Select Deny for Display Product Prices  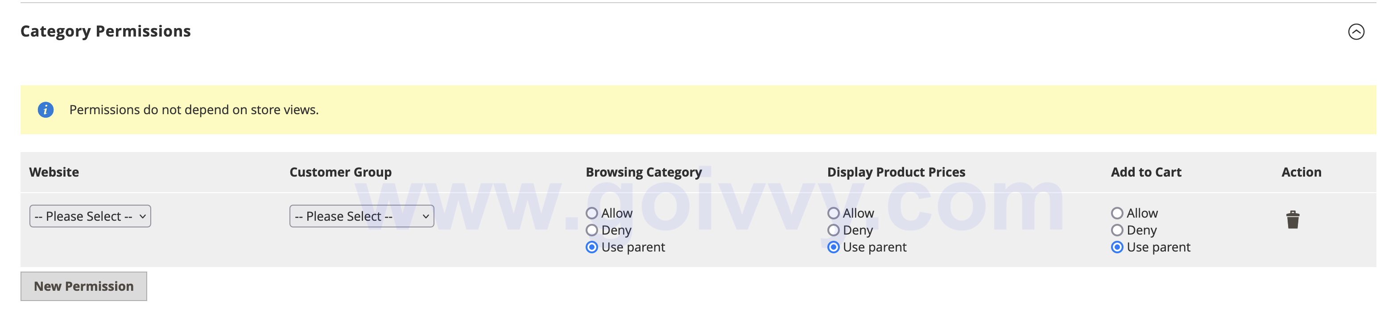[x=834, y=230]
